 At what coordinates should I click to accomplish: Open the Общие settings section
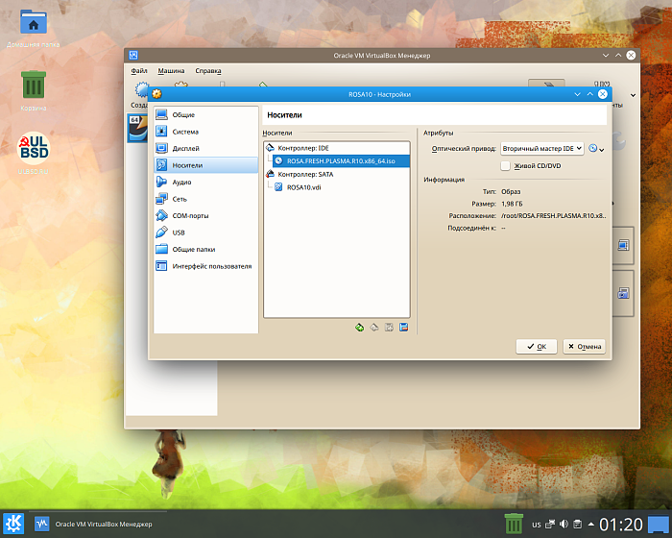[x=205, y=114]
